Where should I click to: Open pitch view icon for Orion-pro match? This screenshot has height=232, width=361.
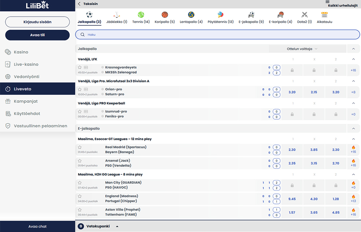tap(86, 89)
